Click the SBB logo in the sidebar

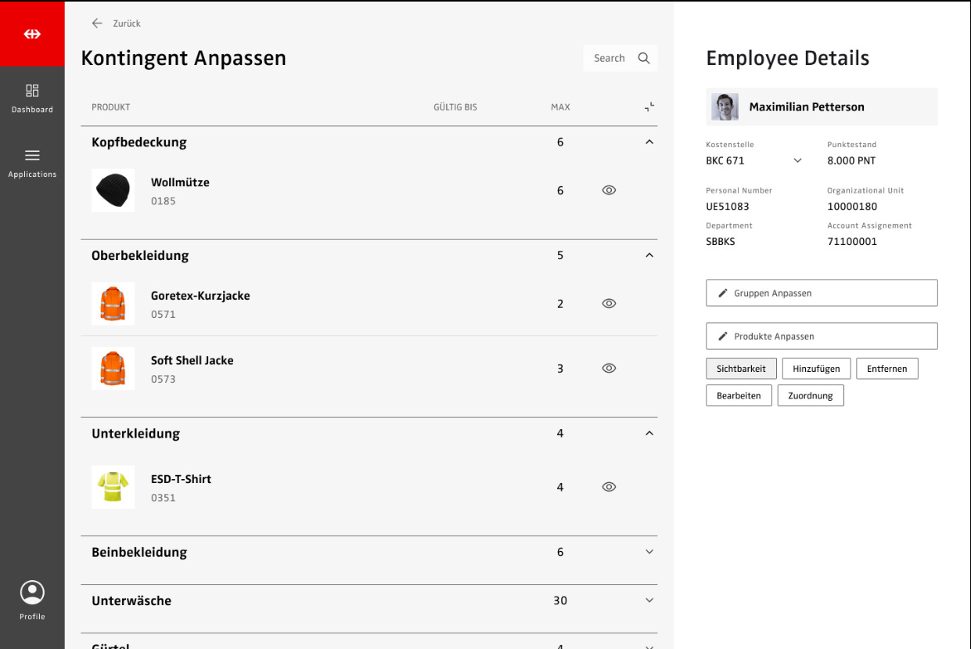(32, 34)
